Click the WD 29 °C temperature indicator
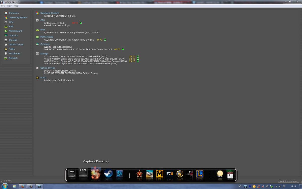The image size is (302, 189). 138,61
